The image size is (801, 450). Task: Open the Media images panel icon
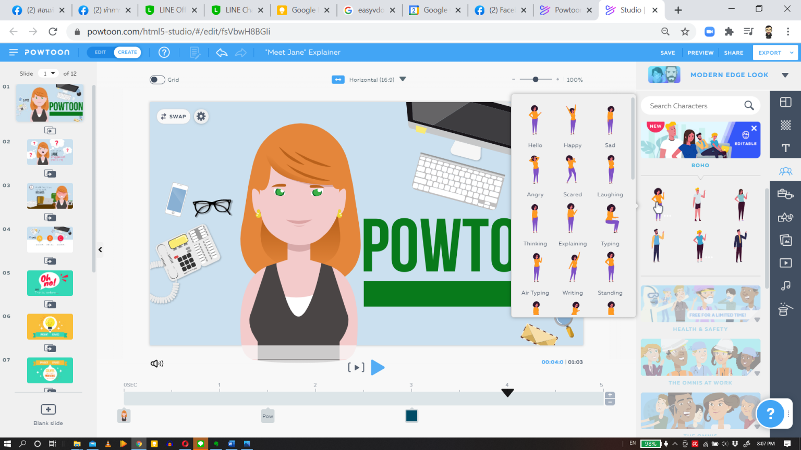coord(785,240)
